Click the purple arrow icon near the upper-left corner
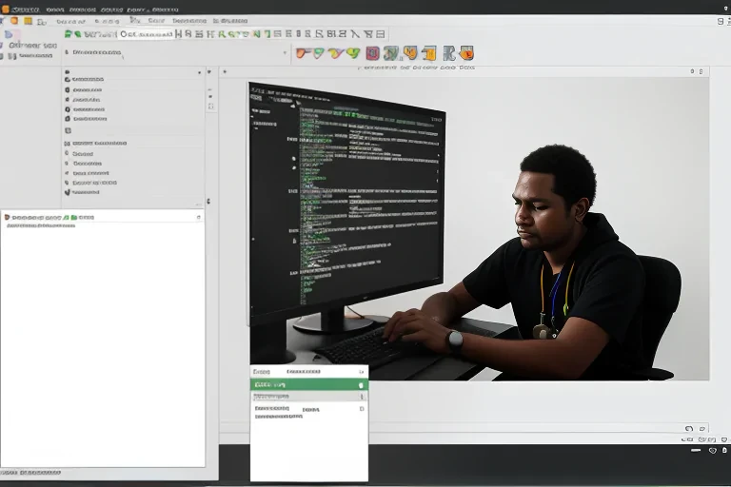 pyautogui.click(x=9, y=34)
